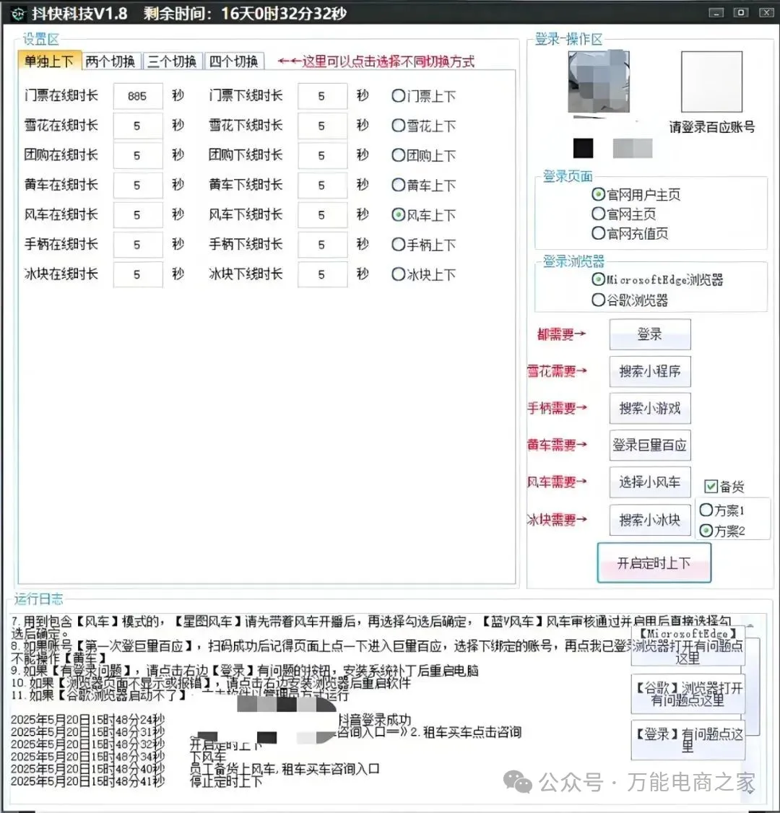This screenshot has height=813, width=780.
Task: Open the 三个切换 tab
Action: pyautogui.click(x=172, y=61)
